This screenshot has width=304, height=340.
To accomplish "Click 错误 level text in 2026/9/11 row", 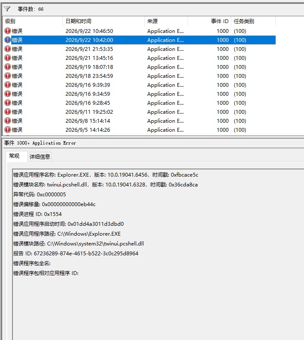I will [17, 112].
